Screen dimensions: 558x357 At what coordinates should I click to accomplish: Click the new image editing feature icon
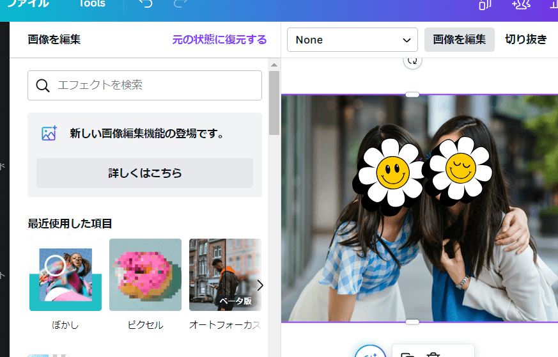click(49, 133)
